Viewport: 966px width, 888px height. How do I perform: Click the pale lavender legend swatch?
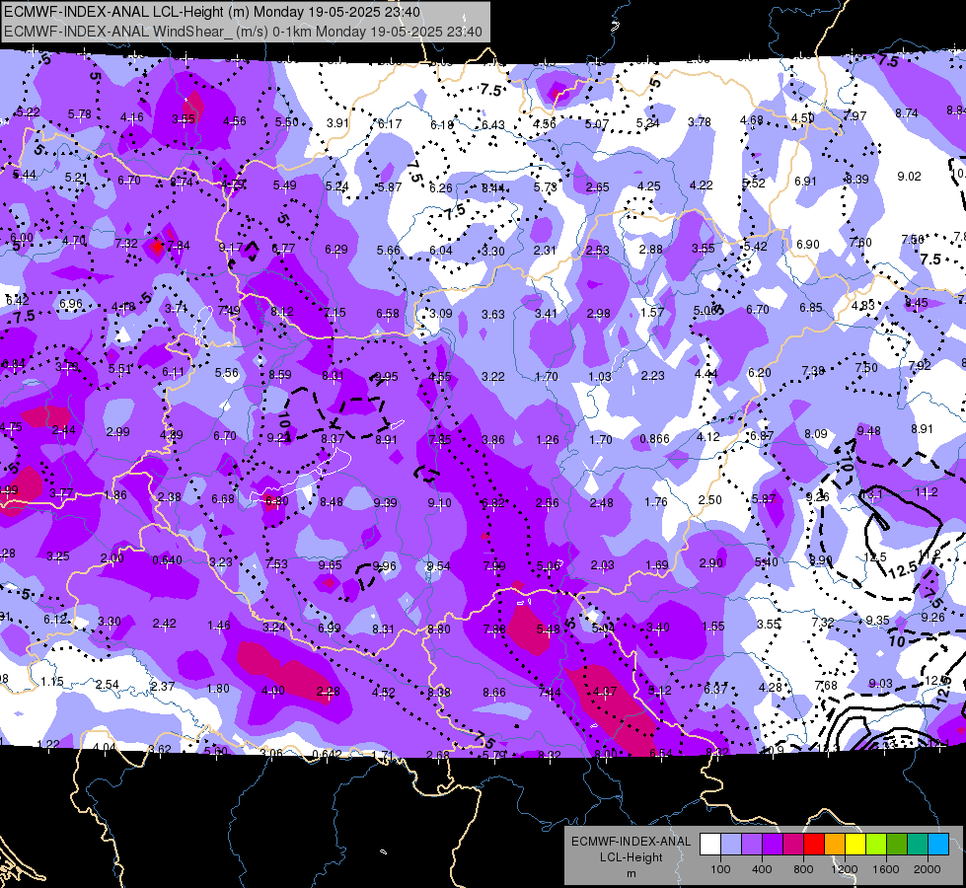point(730,845)
